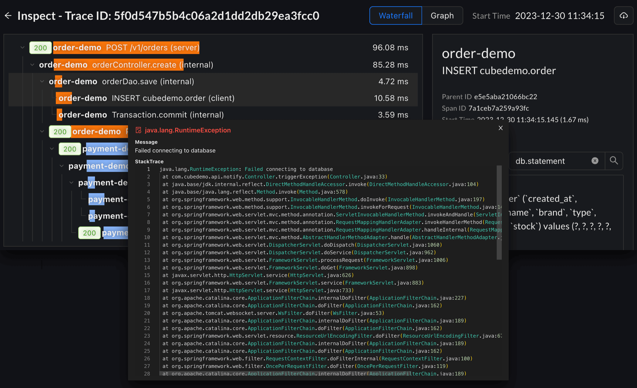Collapse the payment-de span row chevron
The height and width of the screenshot is (388, 637).
(71, 182)
